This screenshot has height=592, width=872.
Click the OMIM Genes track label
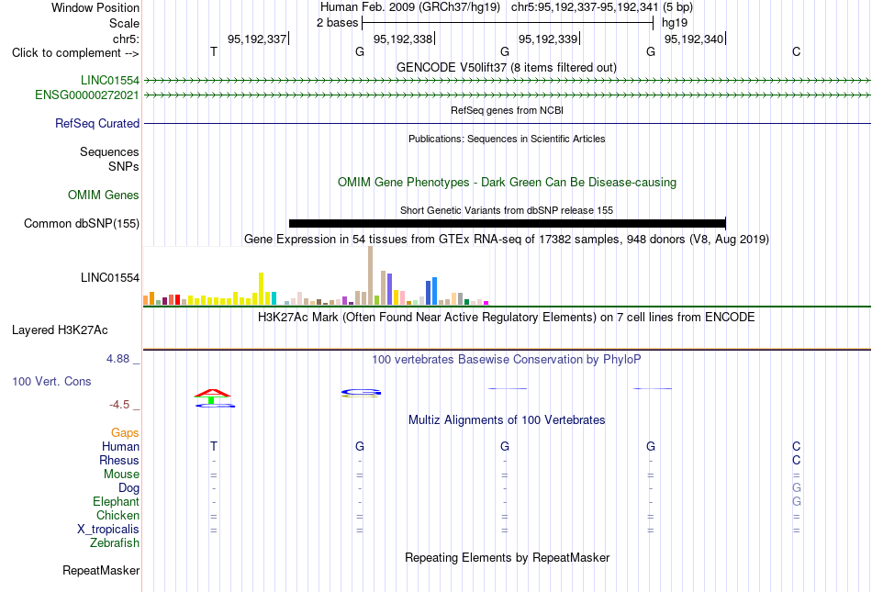coord(103,195)
